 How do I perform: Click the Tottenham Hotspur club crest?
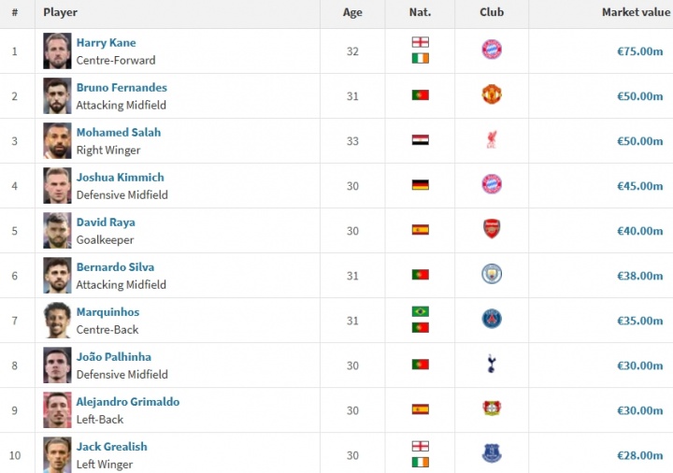492,365
